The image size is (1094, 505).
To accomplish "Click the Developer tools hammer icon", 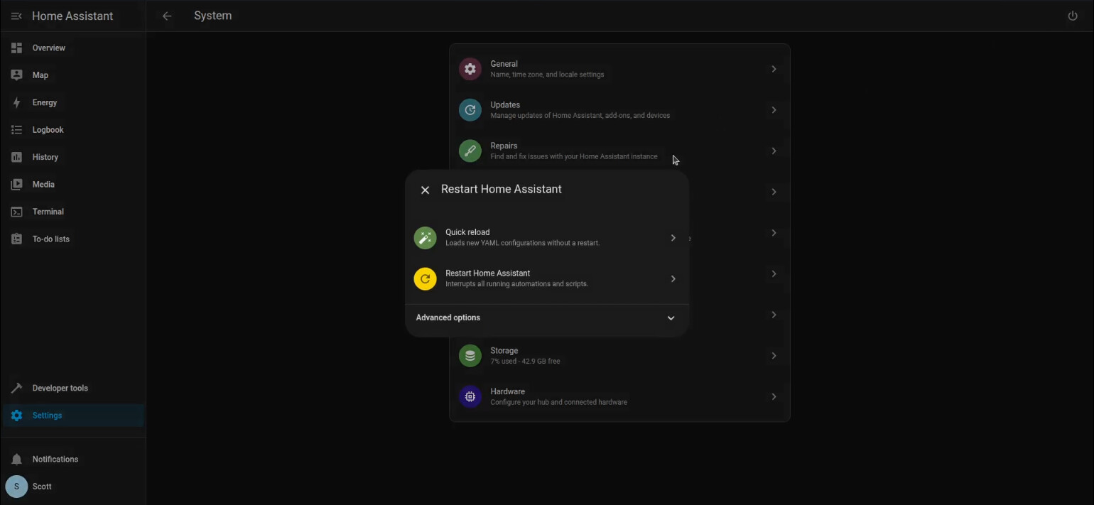I will pos(16,388).
